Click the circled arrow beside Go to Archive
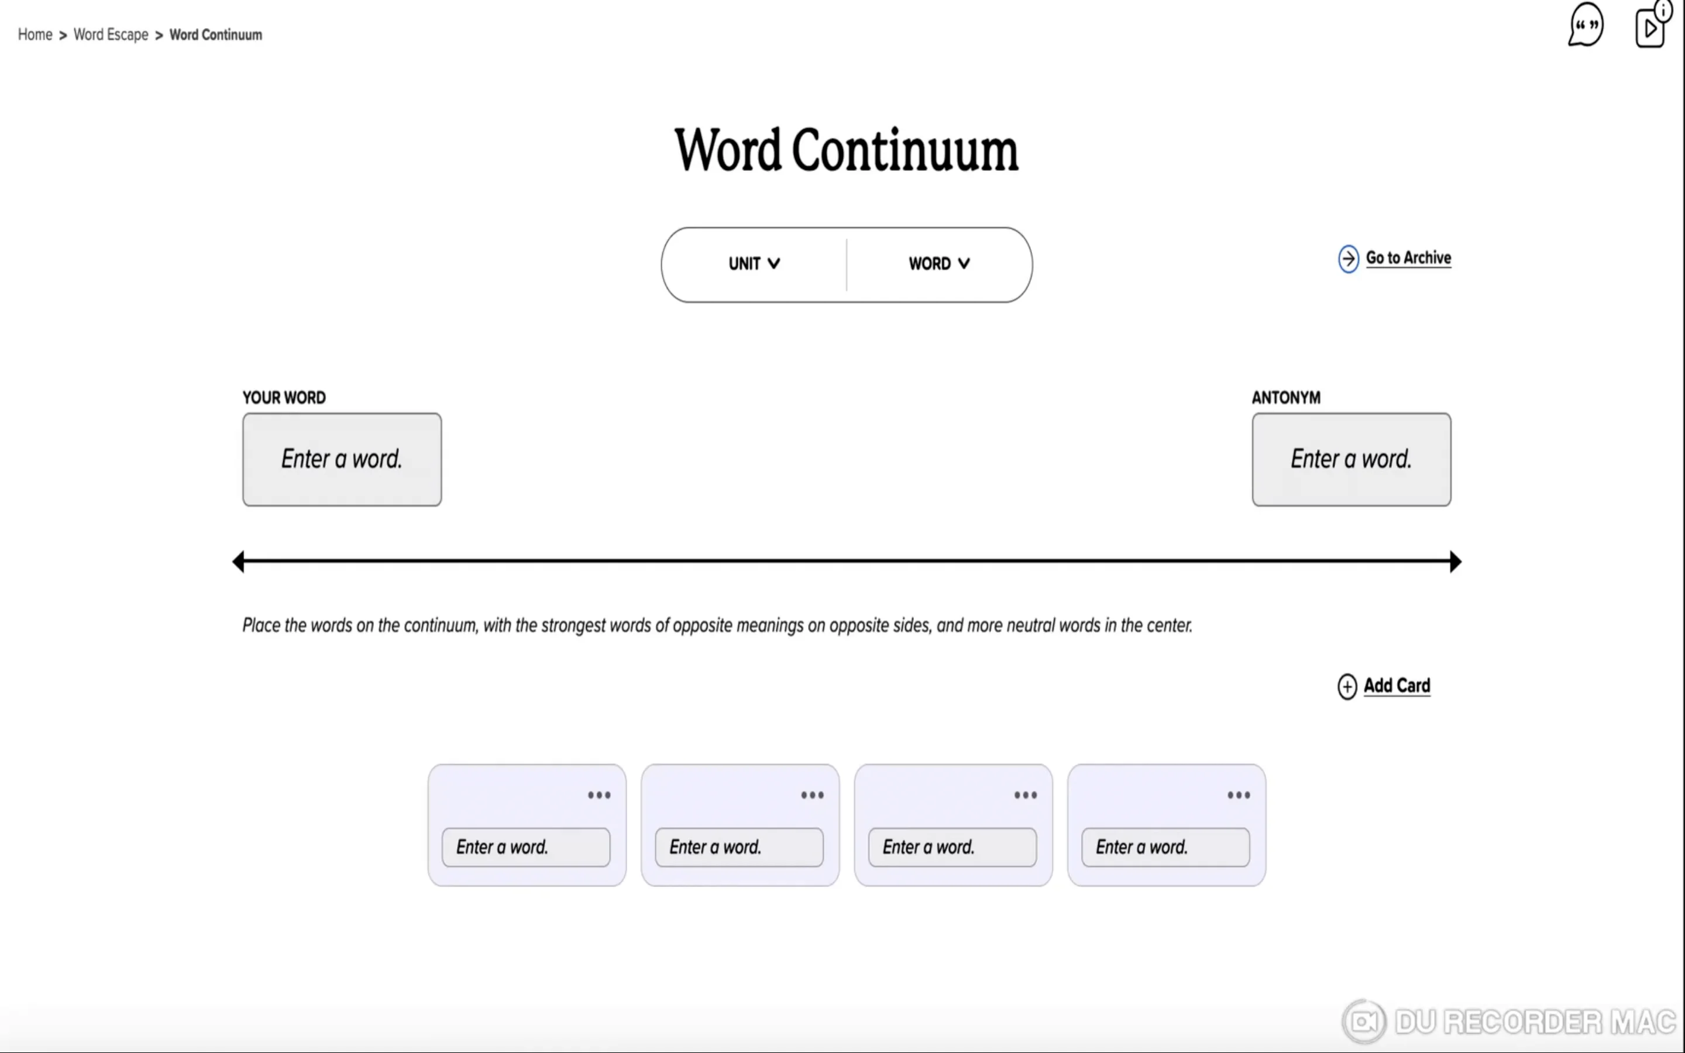This screenshot has height=1053, width=1685. tap(1348, 259)
